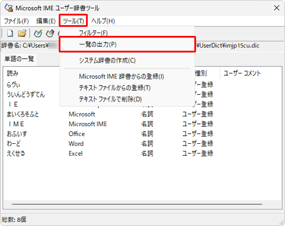Image resolution: width=285 pixels, height=226 pixels.
Task: Click the edit word toolbar icon
Action: (x=50, y=33)
